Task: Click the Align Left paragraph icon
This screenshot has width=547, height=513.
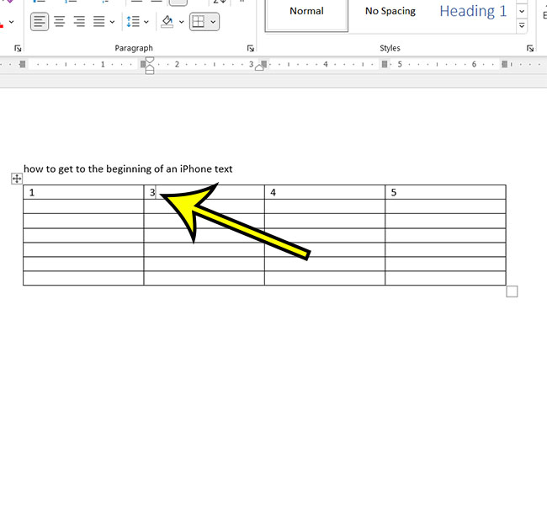Action: 40,22
